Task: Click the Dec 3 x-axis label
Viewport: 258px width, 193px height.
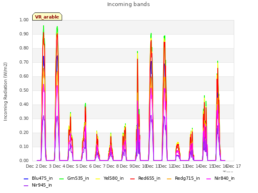Action: pos(46,166)
